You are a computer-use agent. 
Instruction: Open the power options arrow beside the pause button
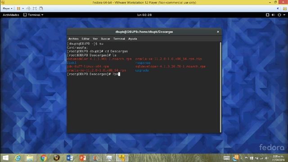pyautogui.click(x=23, y=9)
